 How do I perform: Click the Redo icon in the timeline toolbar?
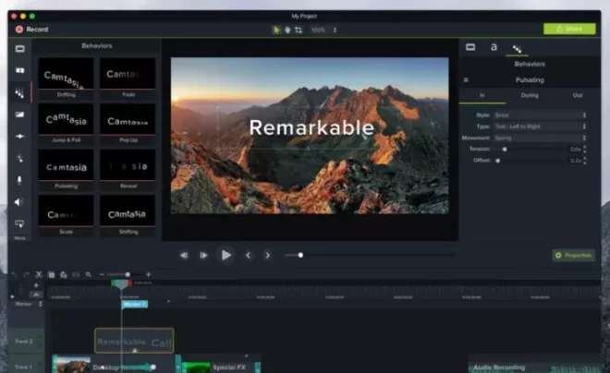click(26, 275)
